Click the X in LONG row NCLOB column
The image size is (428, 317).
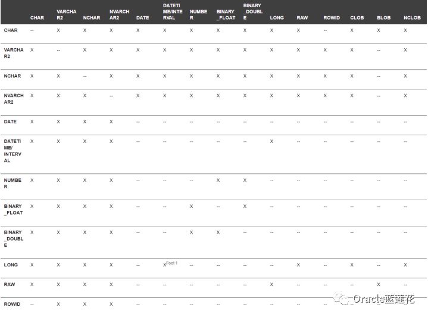tap(405, 265)
